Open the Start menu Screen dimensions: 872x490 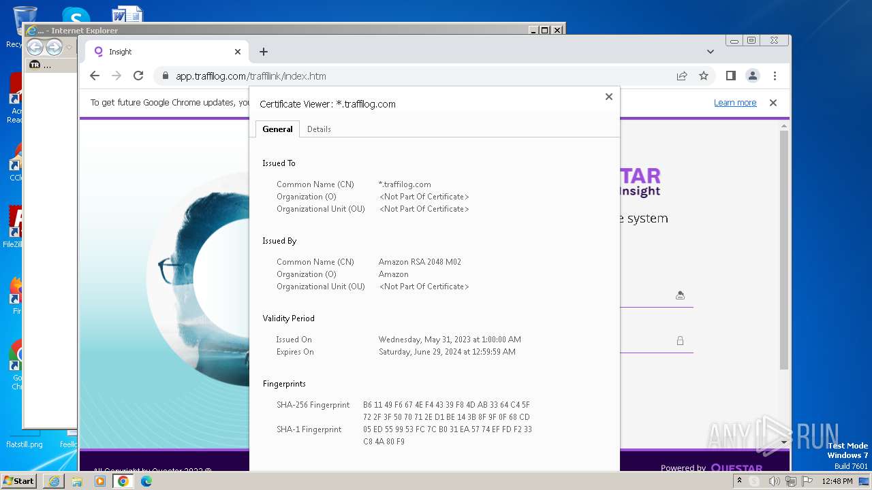18,480
